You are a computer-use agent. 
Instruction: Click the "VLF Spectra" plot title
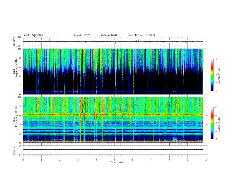(x=33, y=35)
